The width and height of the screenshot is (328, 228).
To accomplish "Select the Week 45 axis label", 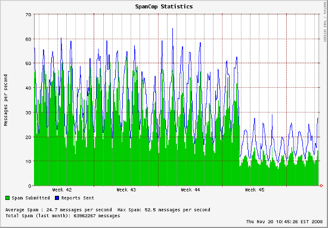I will click(x=255, y=190).
